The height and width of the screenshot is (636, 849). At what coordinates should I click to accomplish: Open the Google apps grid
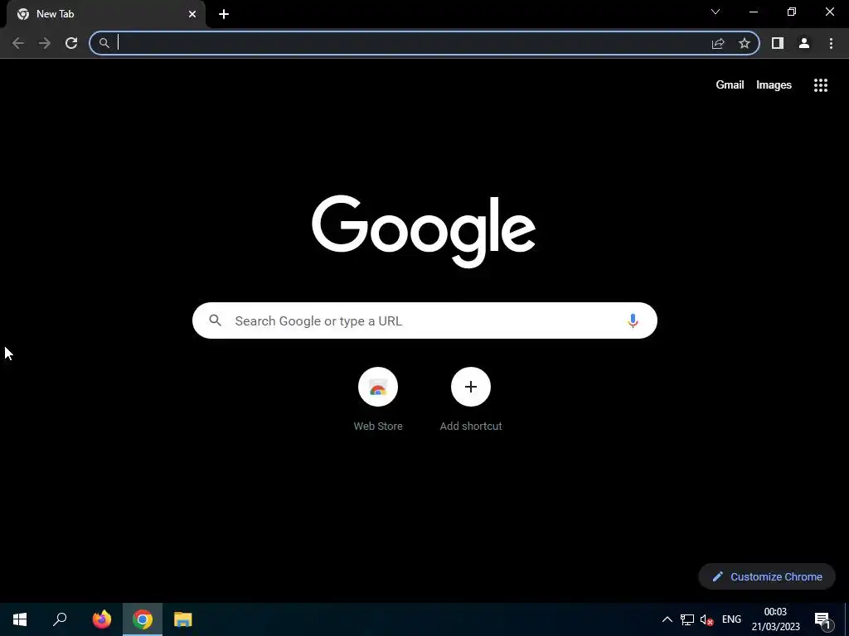[821, 85]
